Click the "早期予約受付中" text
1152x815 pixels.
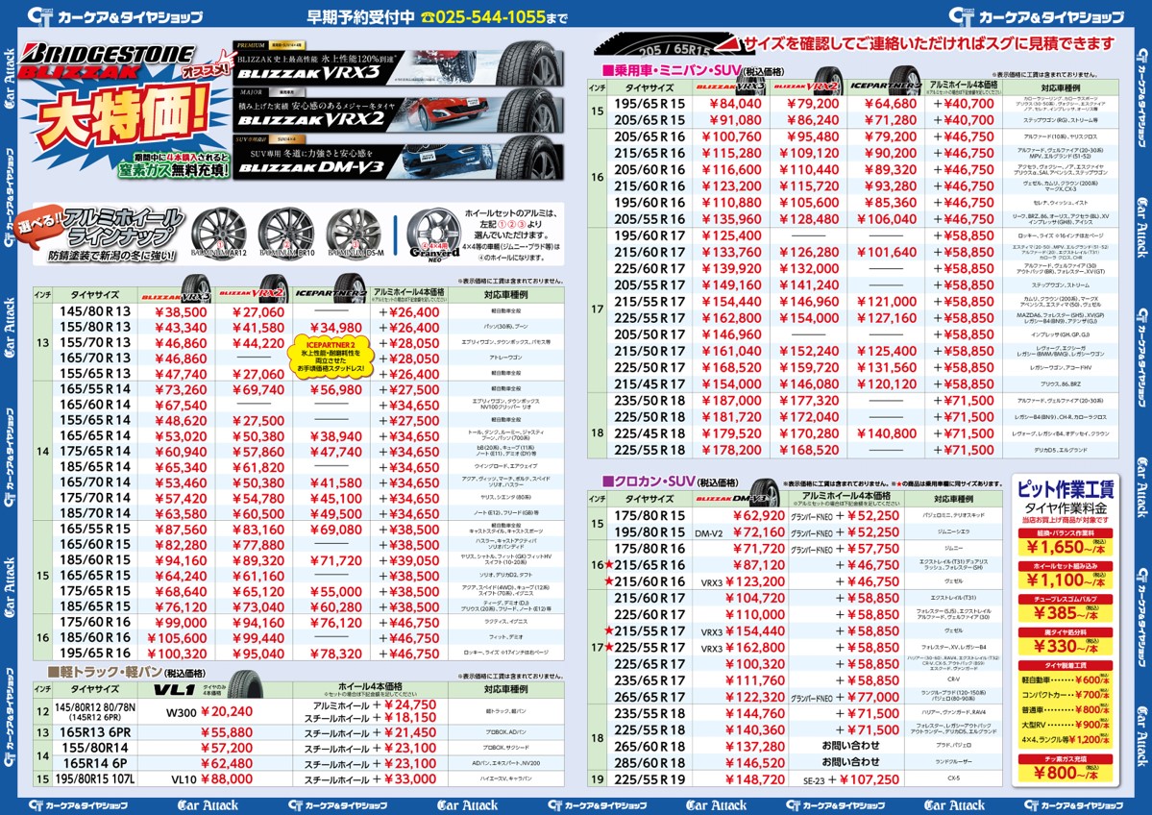(360, 16)
